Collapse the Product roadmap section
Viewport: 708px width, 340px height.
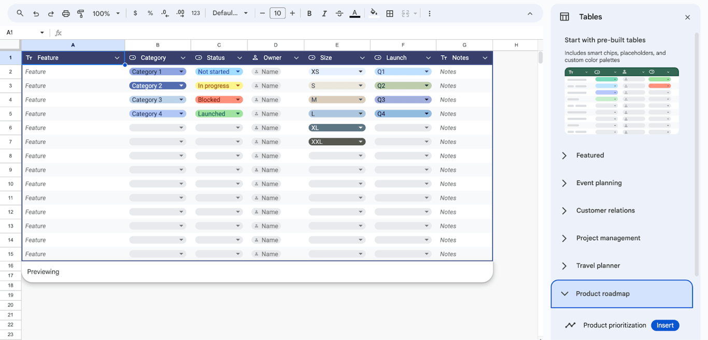coord(622,294)
